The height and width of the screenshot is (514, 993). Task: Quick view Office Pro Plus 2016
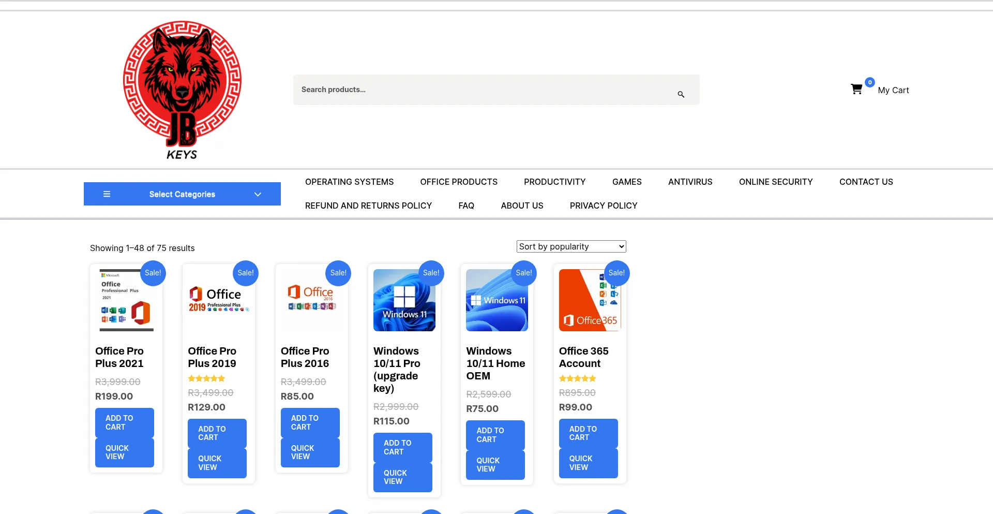pyautogui.click(x=310, y=452)
